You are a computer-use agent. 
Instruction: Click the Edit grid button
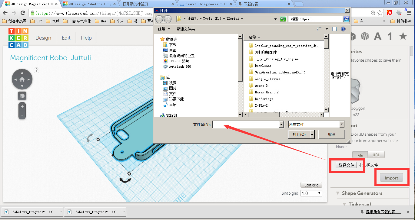point(311,185)
